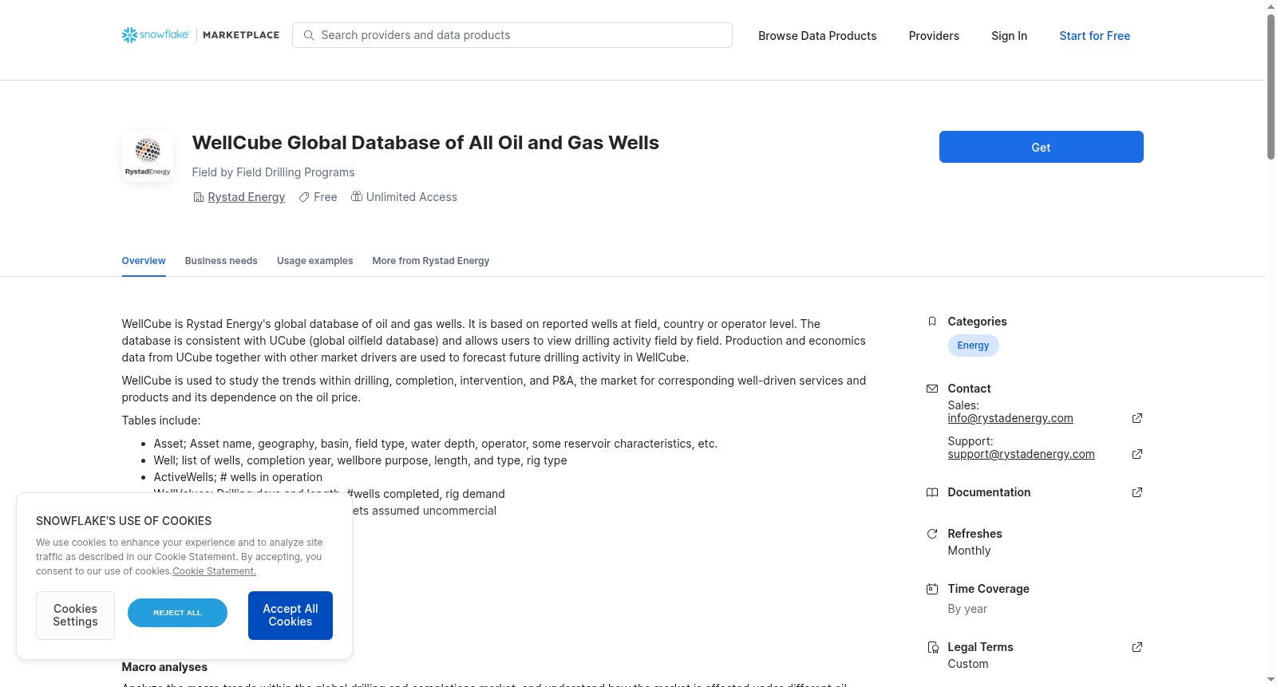Click the Rystad Energy provider logo thumbnail
The height and width of the screenshot is (687, 1277).
pyautogui.click(x=148, y=156)
